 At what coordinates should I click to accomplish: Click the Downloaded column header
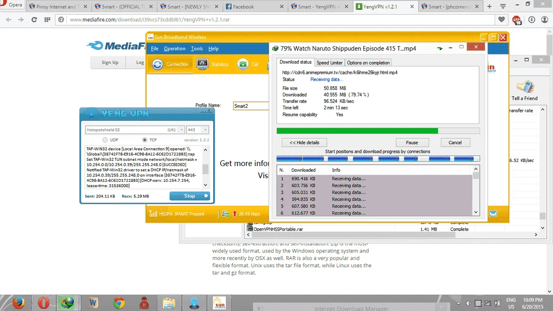tap(303, 170)
